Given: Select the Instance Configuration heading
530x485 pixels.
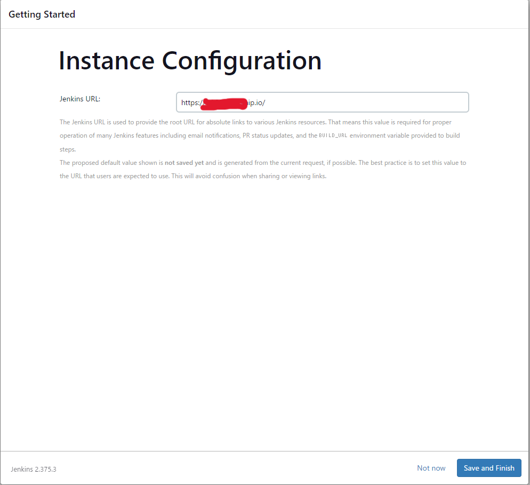Looking at the screenshot, I should point(190,61).
